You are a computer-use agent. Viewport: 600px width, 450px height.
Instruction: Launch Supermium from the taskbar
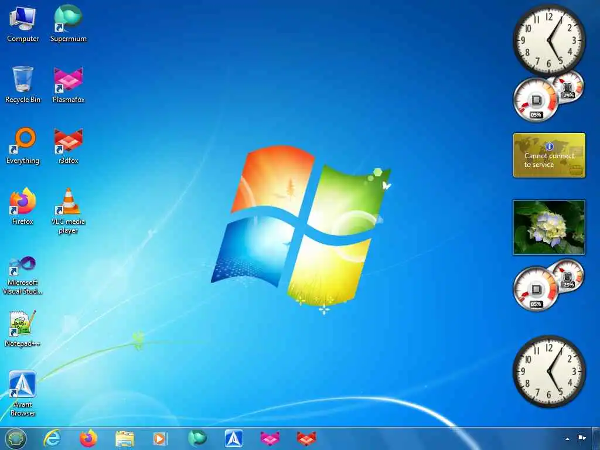197,438
